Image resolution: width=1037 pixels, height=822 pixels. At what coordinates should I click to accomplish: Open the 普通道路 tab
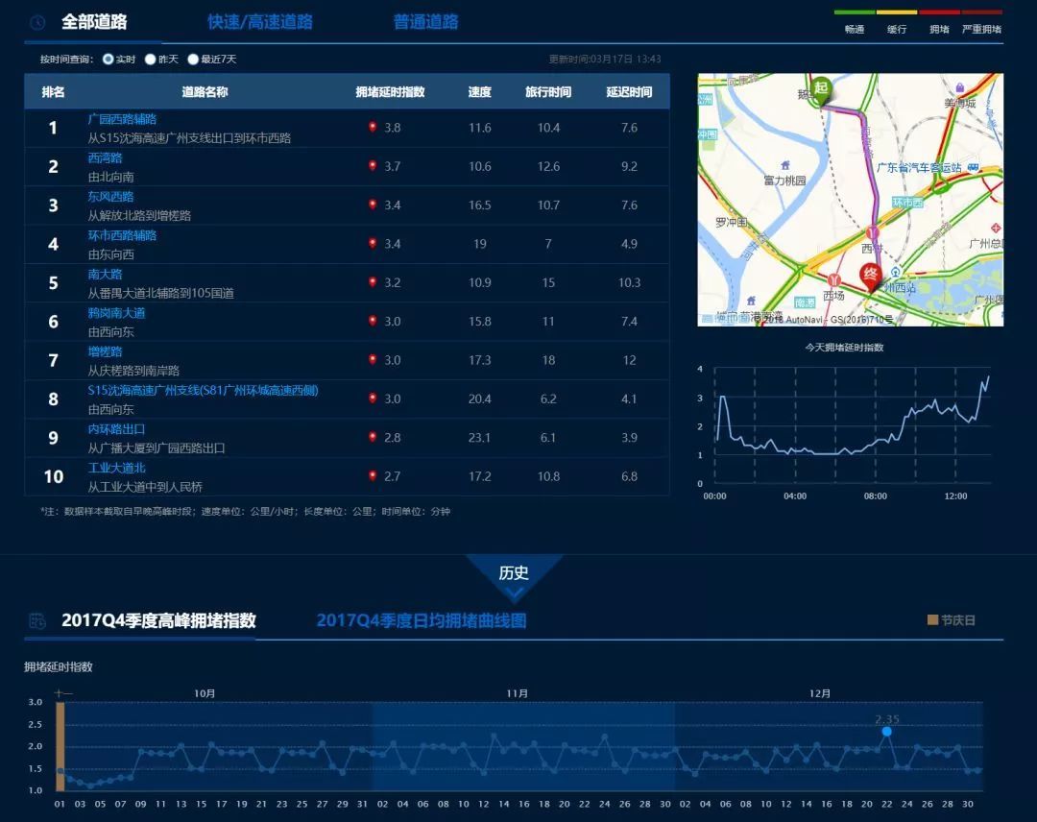[x=426, y=22]
